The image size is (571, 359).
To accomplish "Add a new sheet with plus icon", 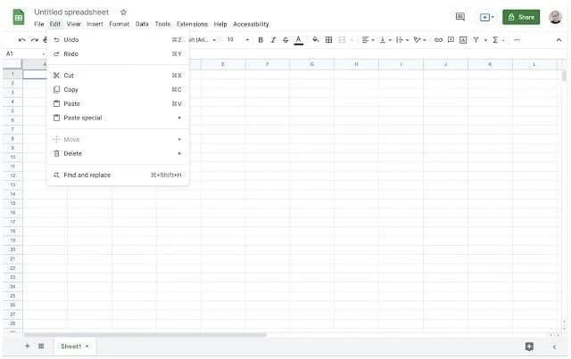I will tap(27, 346).
